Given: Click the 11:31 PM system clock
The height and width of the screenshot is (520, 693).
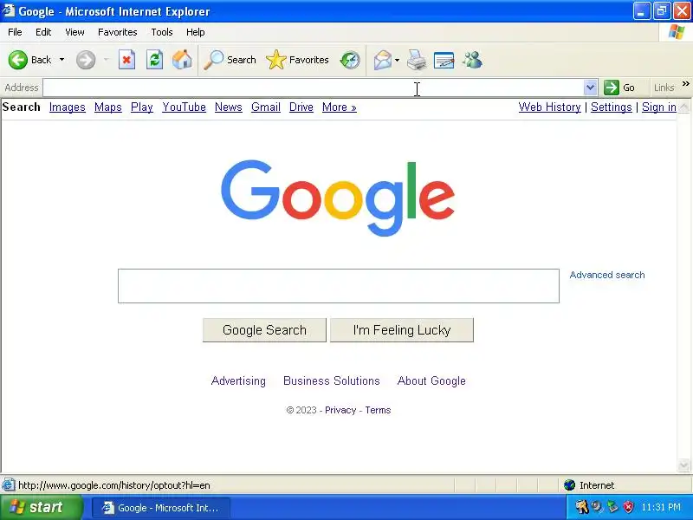Looking at the screenshot, I should (x=661, y=507).
